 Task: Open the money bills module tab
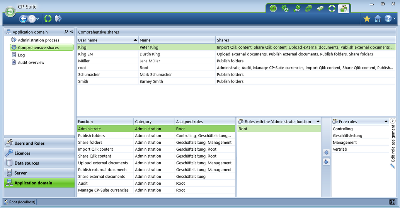[x=320, y=9]
